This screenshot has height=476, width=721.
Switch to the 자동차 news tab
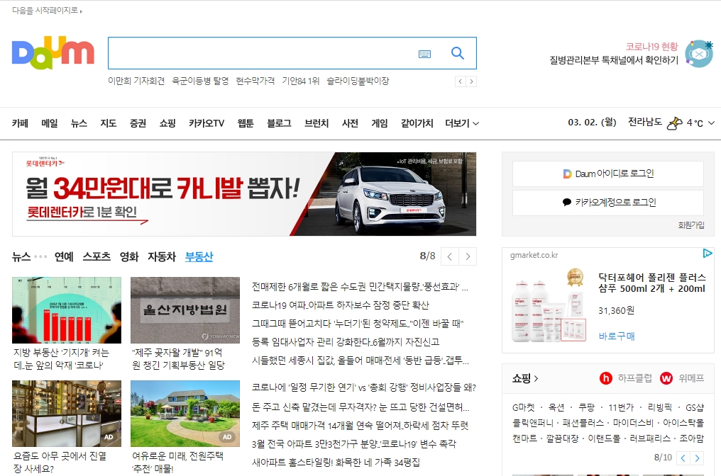click(162, 257)
